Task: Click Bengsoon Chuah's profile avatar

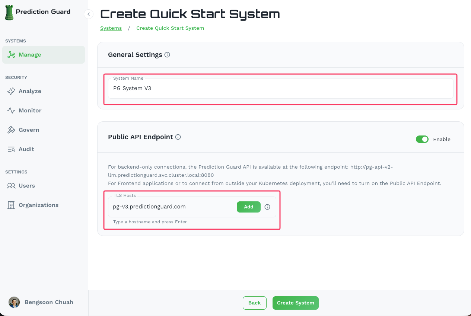Action: [x=14, y=302]
